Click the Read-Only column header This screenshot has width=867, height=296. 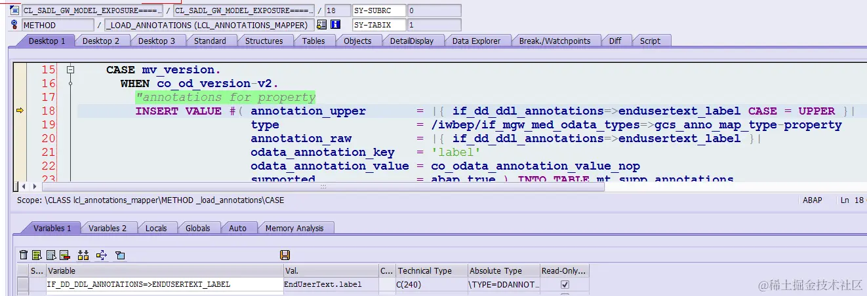[565, 270]
